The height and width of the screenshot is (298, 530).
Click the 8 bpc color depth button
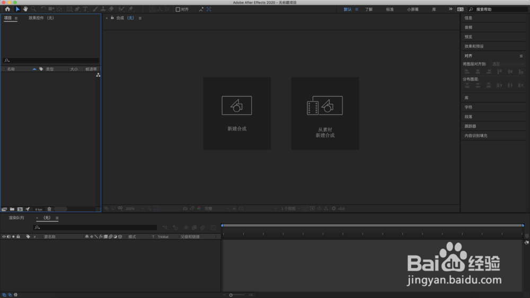(39, 209)
